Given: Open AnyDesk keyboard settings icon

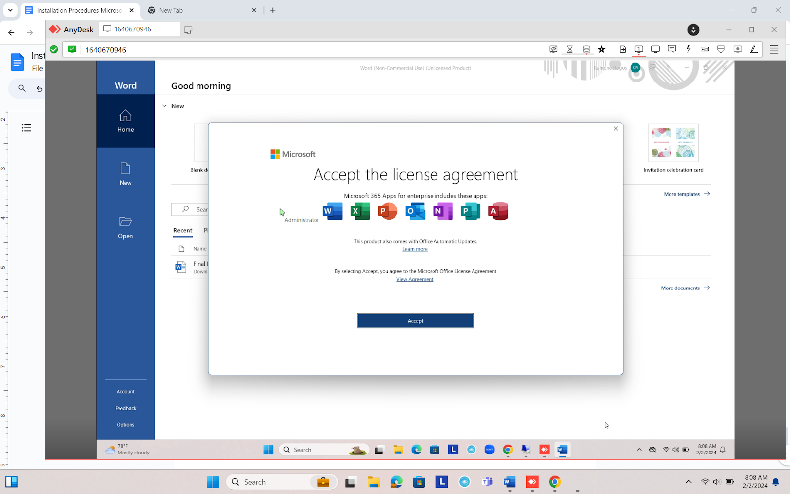Looking at the screenshot, I should (x=705, y=49).
